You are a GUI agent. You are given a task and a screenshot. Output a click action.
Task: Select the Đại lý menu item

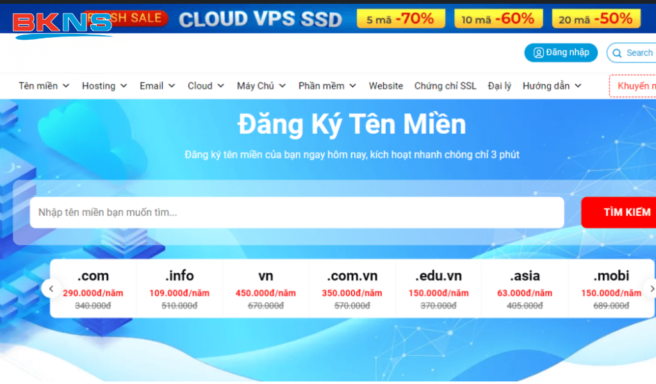tap(500, 86)
